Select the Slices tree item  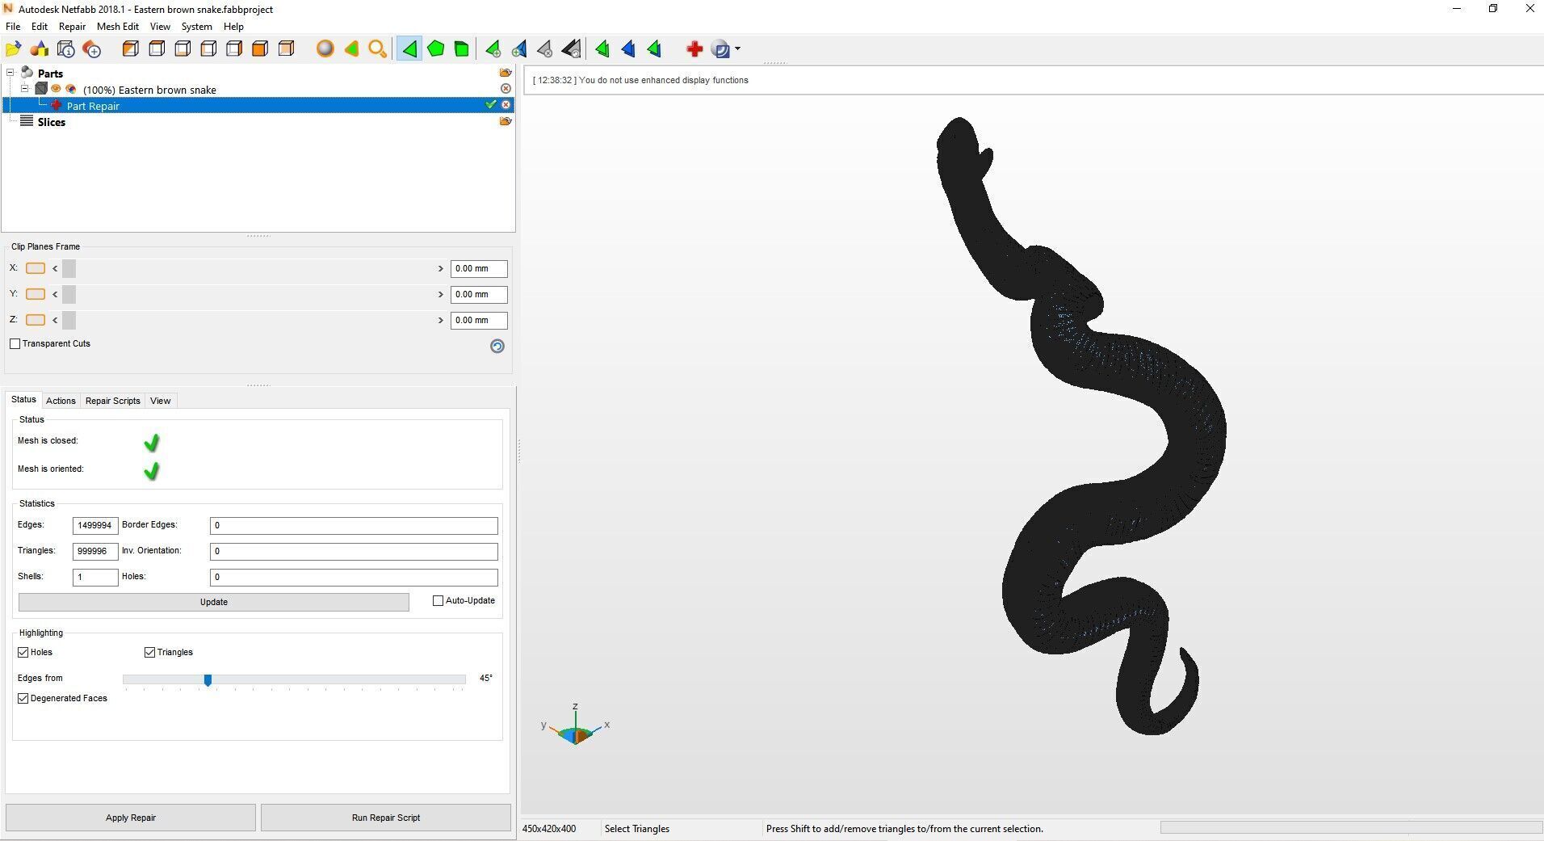(51, 122)
